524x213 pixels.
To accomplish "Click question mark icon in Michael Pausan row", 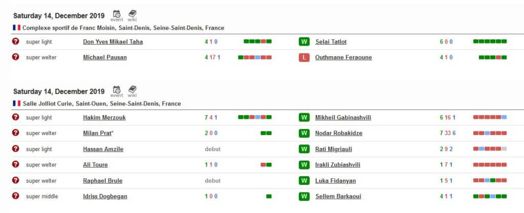I will pyautogui.click(x=15, y=57).
